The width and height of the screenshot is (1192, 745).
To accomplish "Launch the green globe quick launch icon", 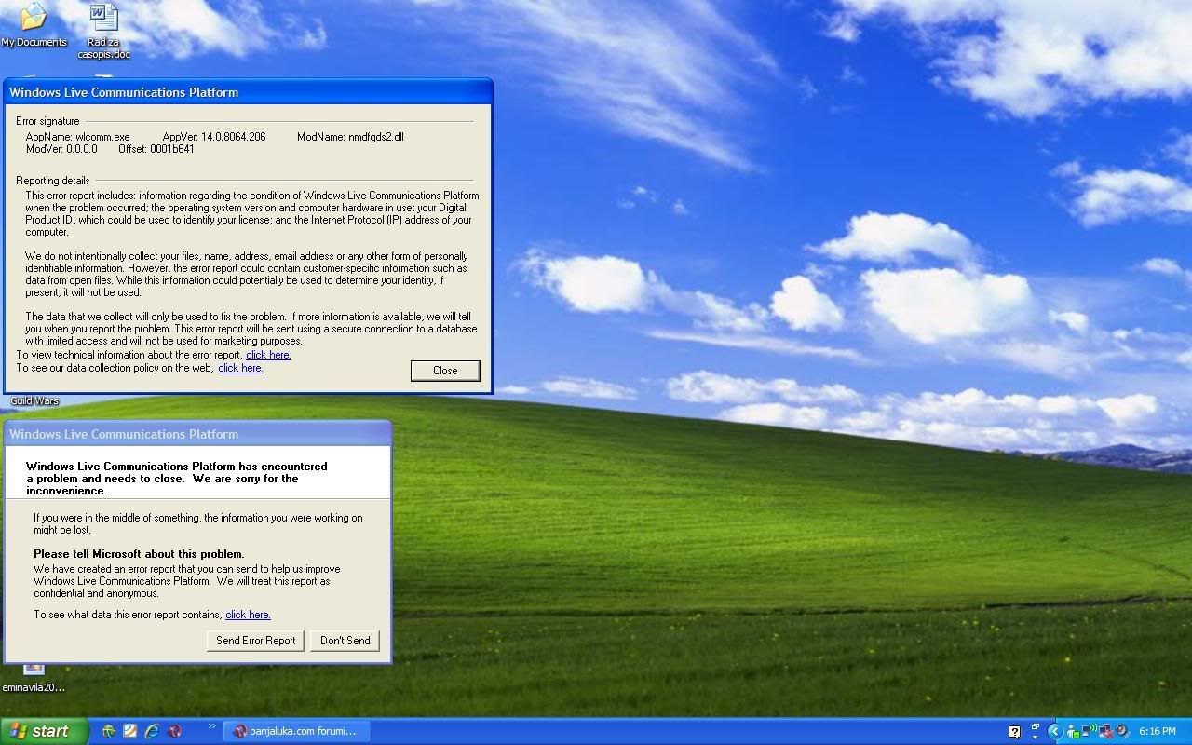I will point(109,731).
